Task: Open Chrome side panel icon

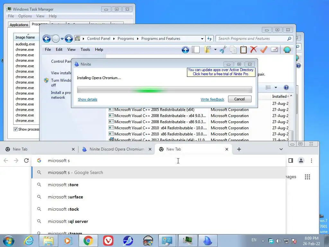Action: click(x=290, y=161)
